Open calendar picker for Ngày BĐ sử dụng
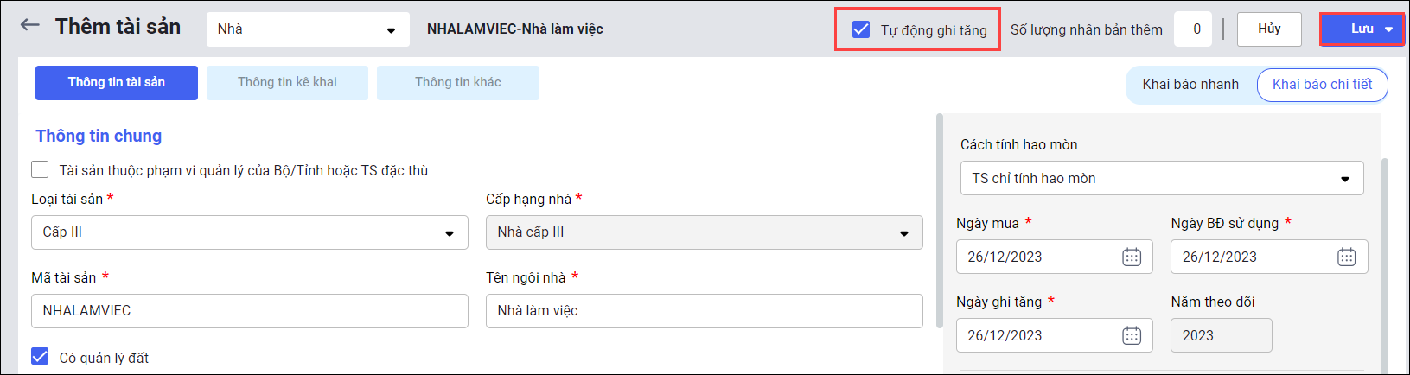The height and width of the screenshot is (375, 1410). click(x=1346, y=257)
